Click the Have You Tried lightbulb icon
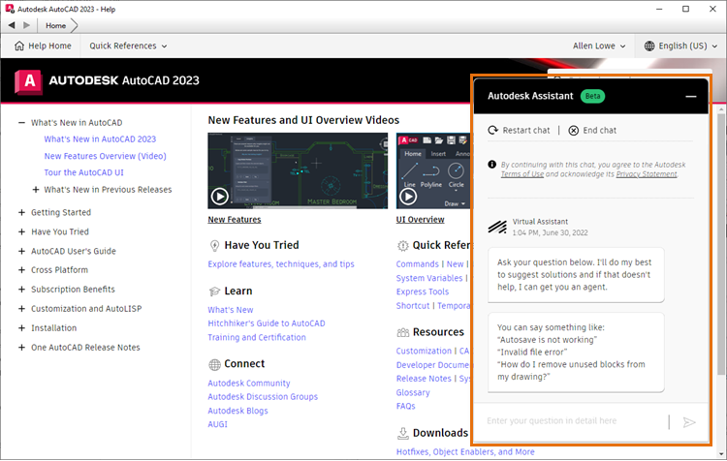 (x=214, y=246)
